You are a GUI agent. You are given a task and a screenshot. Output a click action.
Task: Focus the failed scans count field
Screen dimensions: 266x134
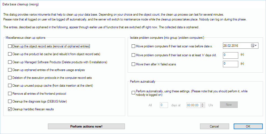(x=230, y=64)
